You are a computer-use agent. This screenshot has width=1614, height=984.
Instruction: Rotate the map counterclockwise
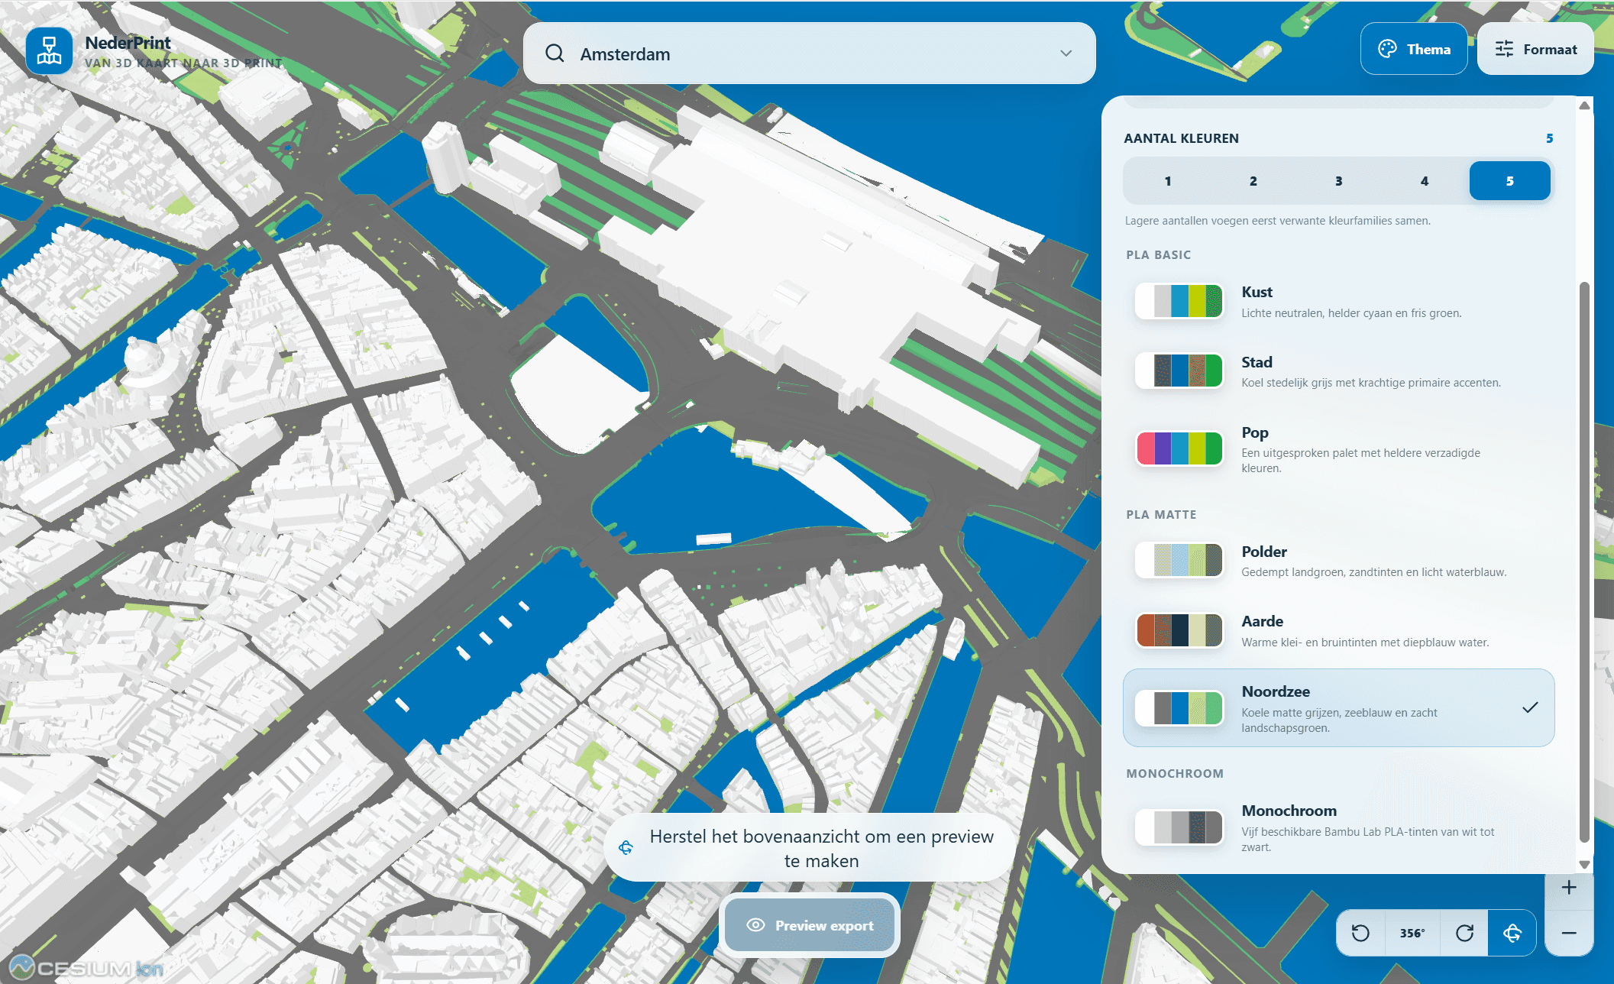[1360, 933]
